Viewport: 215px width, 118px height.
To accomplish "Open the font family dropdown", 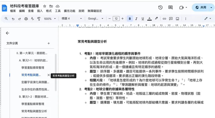I will [95, 19].
